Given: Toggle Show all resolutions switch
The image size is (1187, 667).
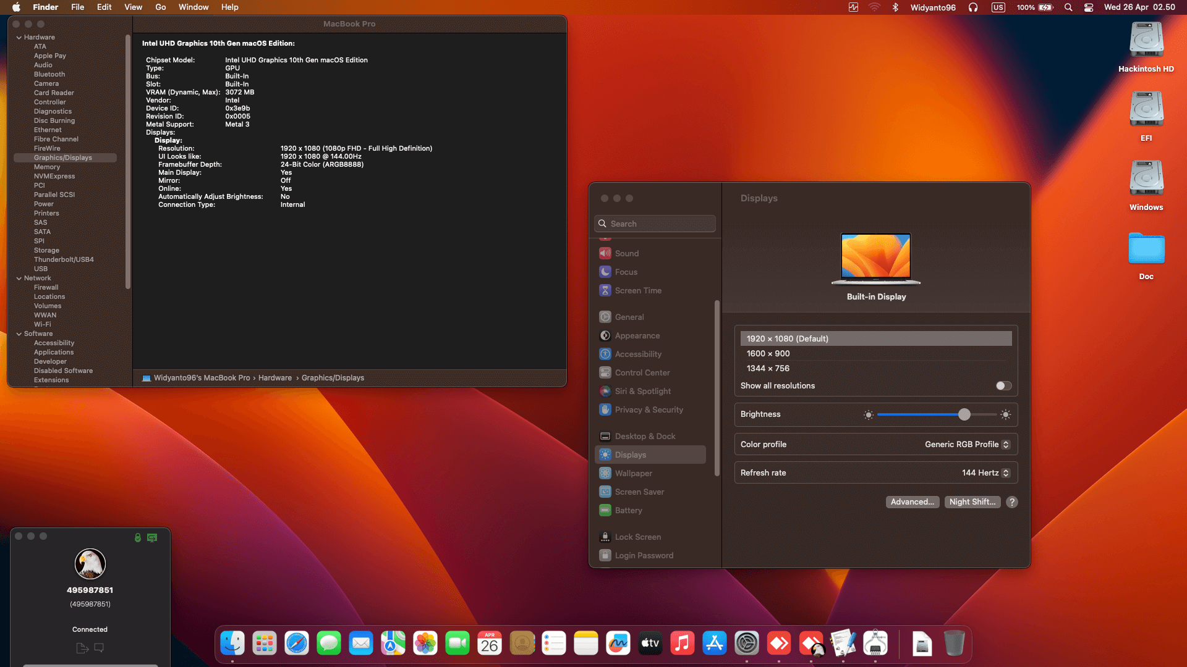Looking at the screenshot, I should (1003, 385).
